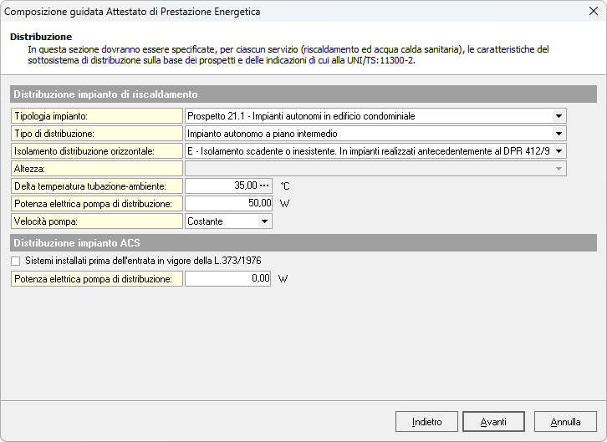Select the 50,00 W pump power field
This screenshot has height=442, width=607.
(x=228, y=204)
